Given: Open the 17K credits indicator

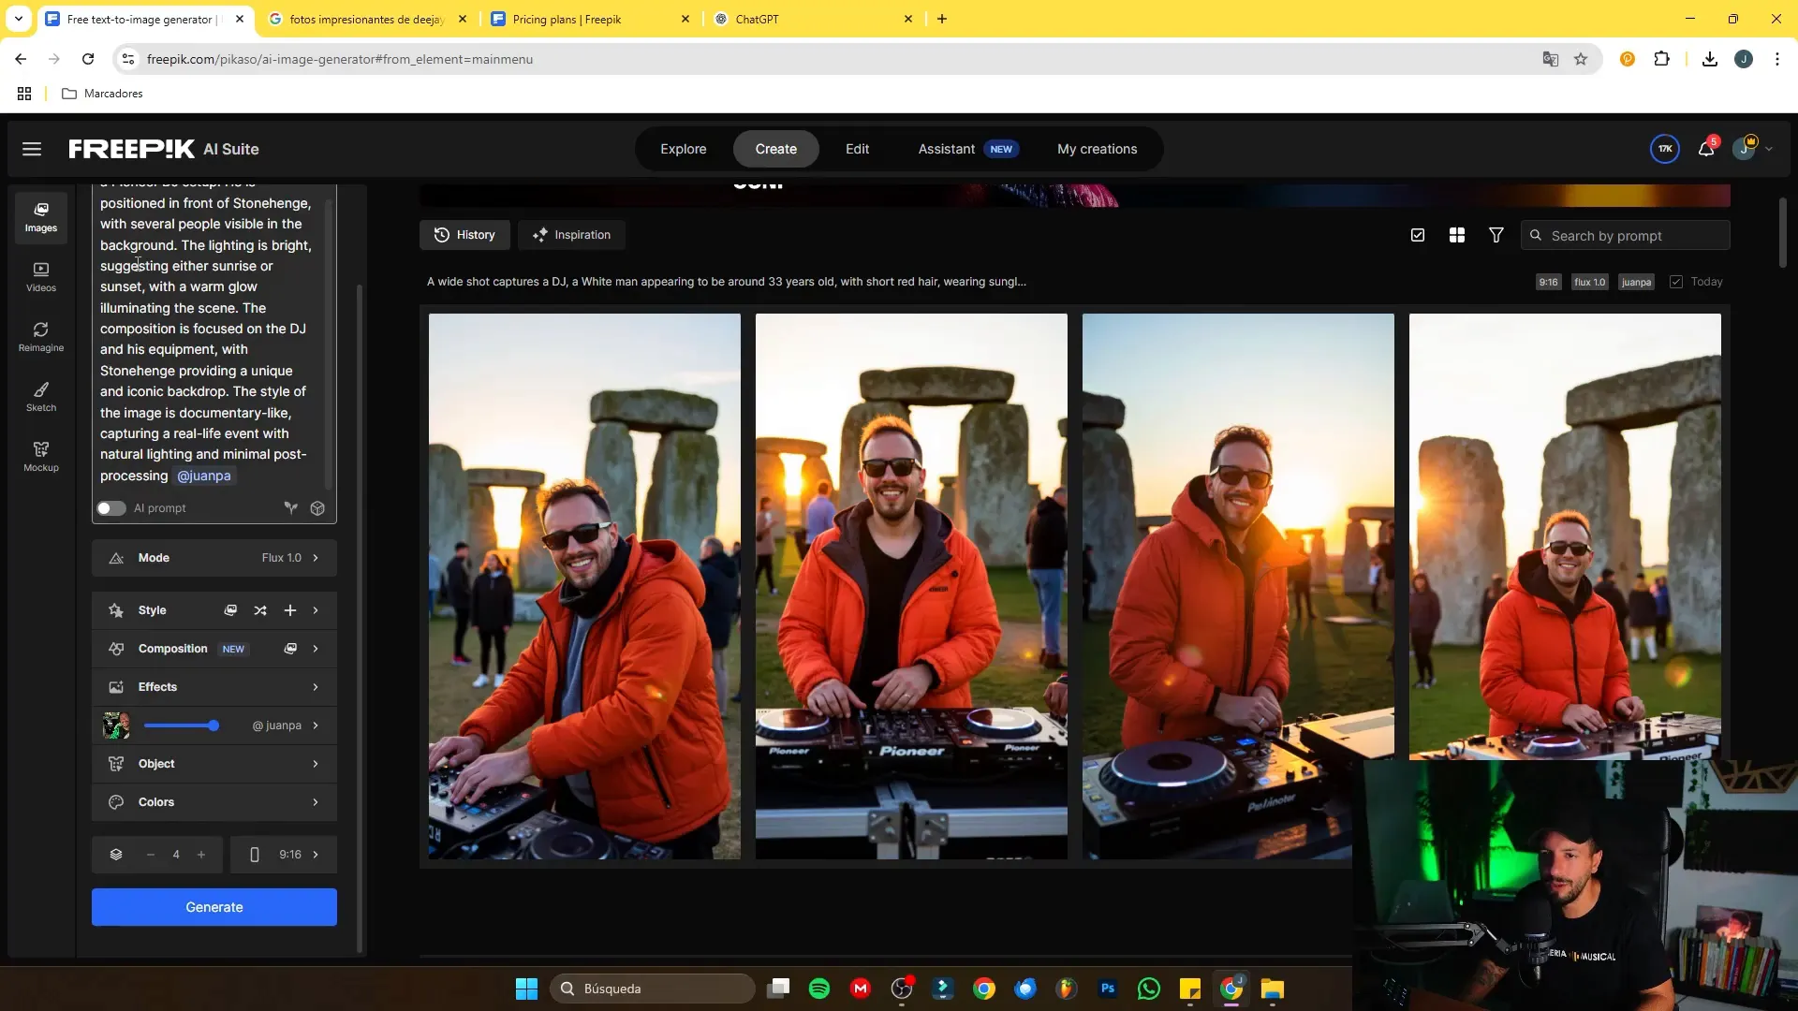Looking at the screenshot, I should (1665, 149).
